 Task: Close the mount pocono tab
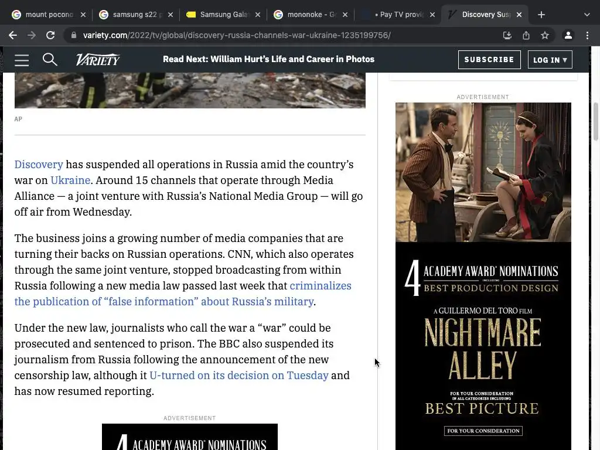(83, 15)
